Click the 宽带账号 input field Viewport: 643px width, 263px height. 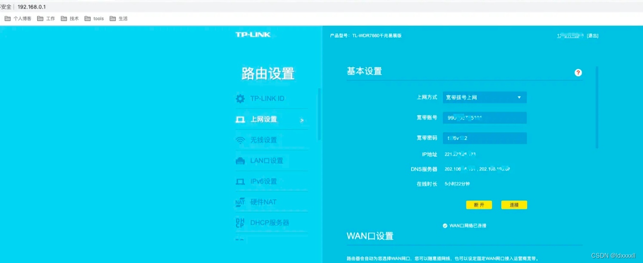[485, 118]
